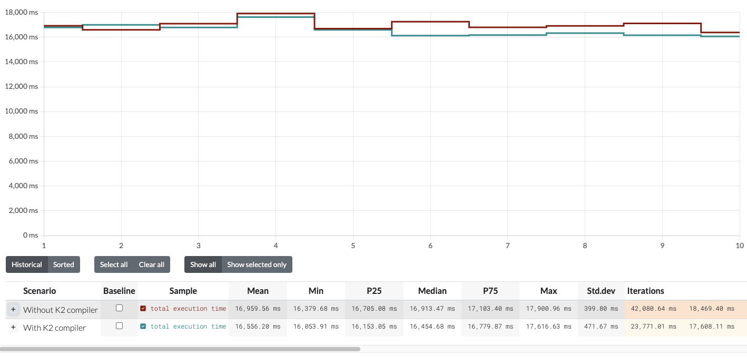The height and width of the screenshot is (357, 747).
Task: Expand the "With K2 compiler" row using plus icon
Action: pos(13,328)
